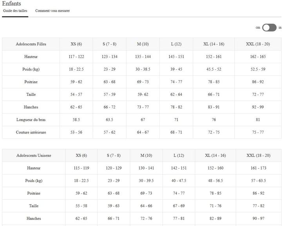Select Poids (kg) label in Adolescents Unisexe table
This screenshot has width=282, height=226.
[34, 181]
